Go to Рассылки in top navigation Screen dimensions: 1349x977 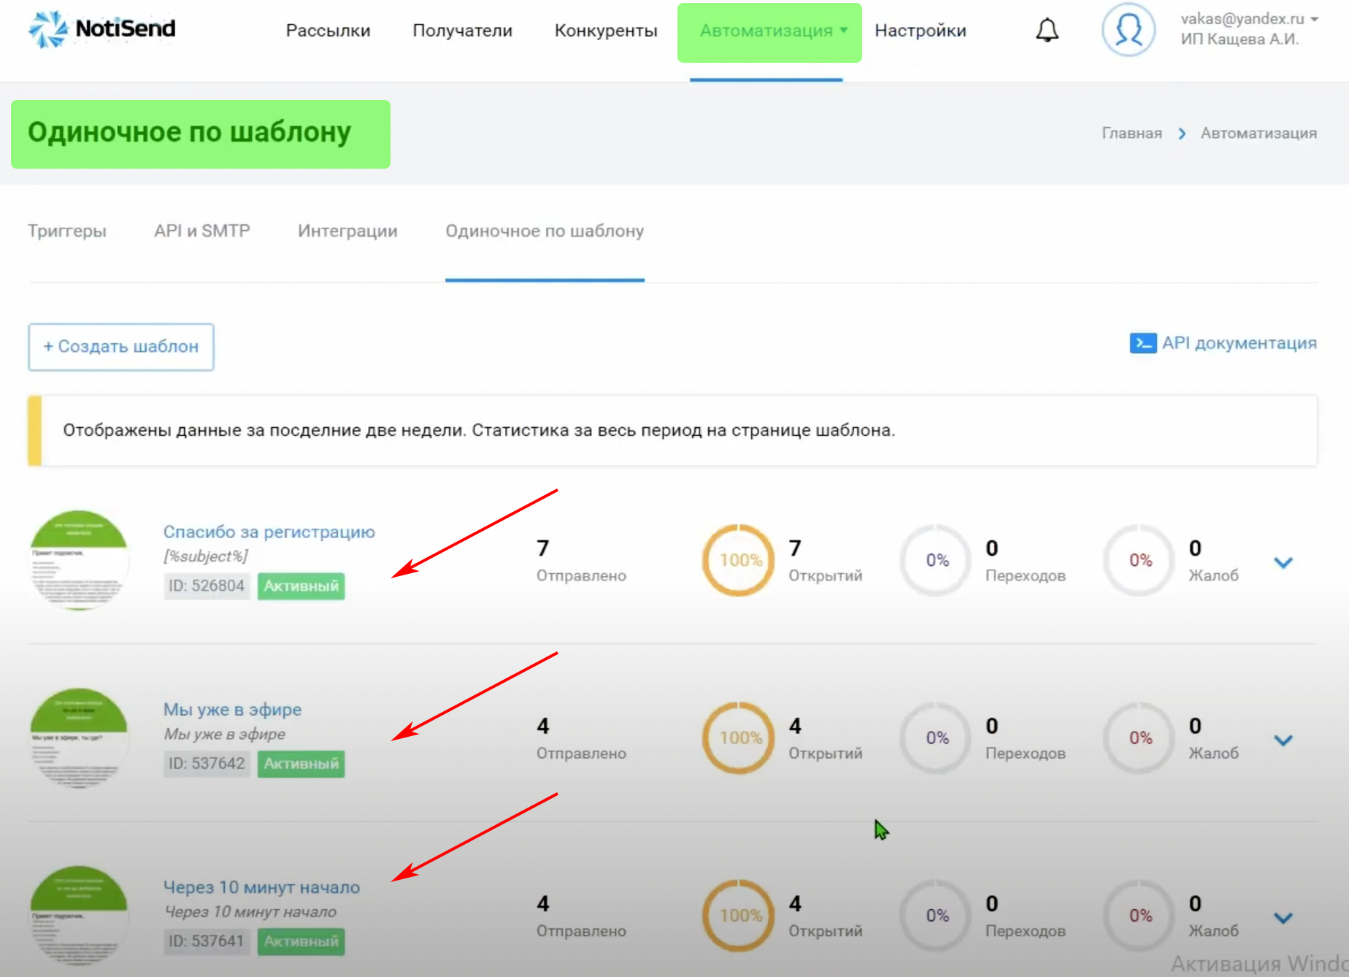[x=328, y=31]
